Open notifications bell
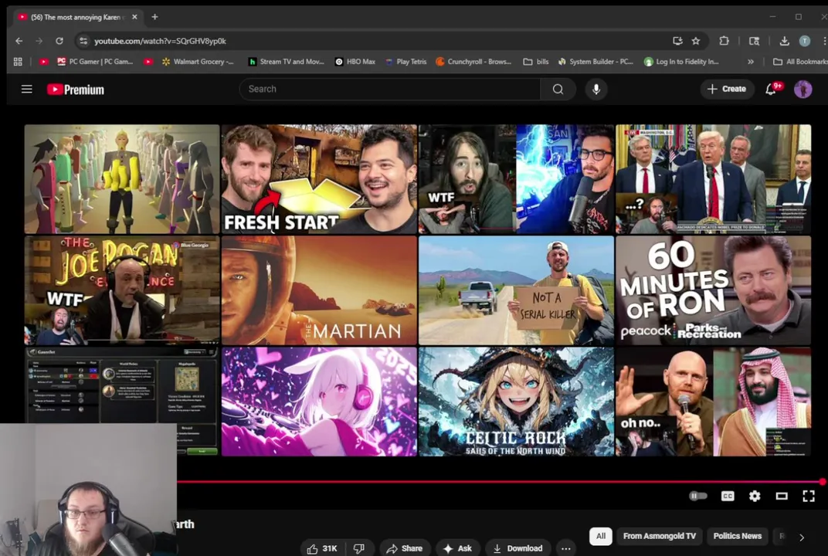The width and height of the screenshot is (828, 556). click(771, 90)
